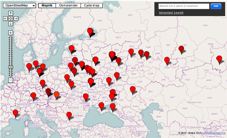
Task: Select the Cycle map tab
Action: coord(92,6)
